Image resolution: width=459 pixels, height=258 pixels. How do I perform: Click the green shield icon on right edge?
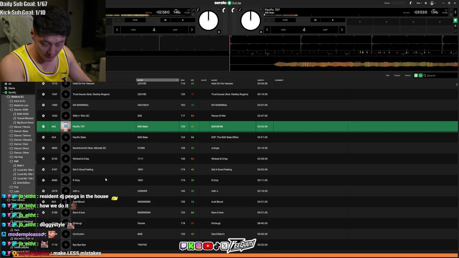[x=456, y=20]
